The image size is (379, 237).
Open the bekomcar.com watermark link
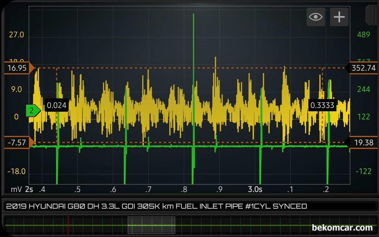click(342, 228)
